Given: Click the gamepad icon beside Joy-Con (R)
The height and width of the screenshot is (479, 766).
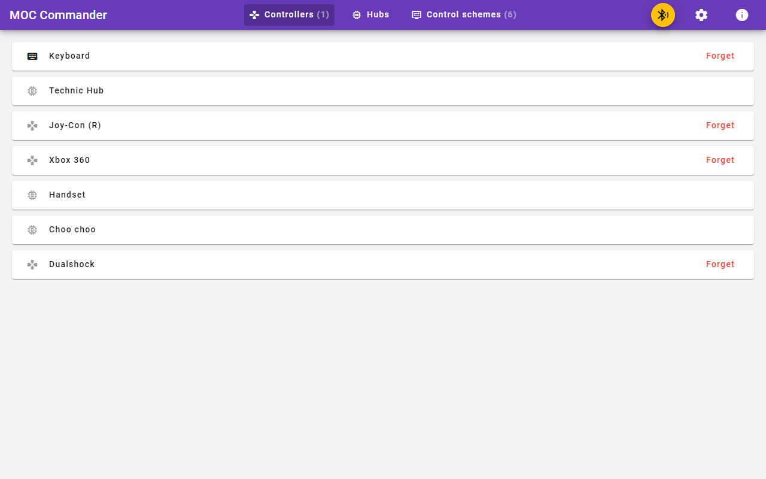Looking at the screenshot, I should [32, 126].
